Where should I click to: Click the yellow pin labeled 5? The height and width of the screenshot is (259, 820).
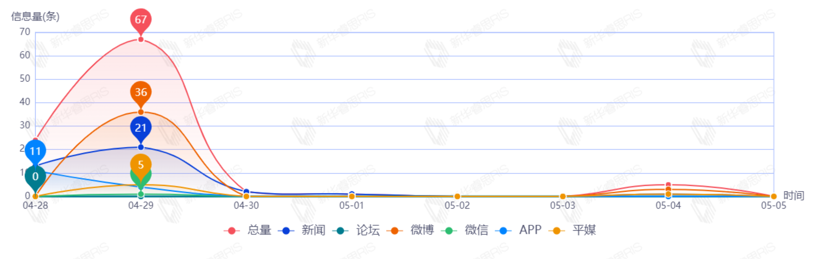pyautogui.click(x=141, y=165)
